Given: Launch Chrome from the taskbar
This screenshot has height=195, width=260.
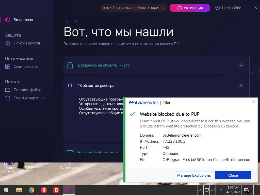Looking at the screenshot, I should click(31, 190).
